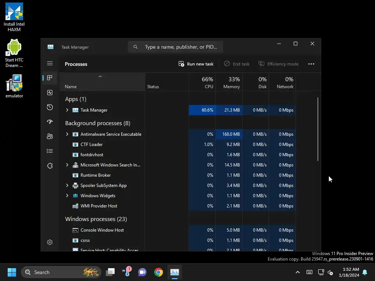375x281 pixels.
Task: Open the Users page icon in sidebar
Action: (x=50, y=136)
